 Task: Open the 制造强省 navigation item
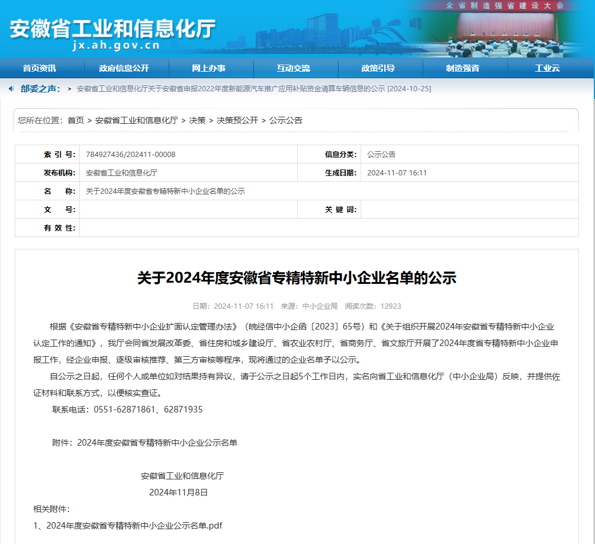pos(462,68)
